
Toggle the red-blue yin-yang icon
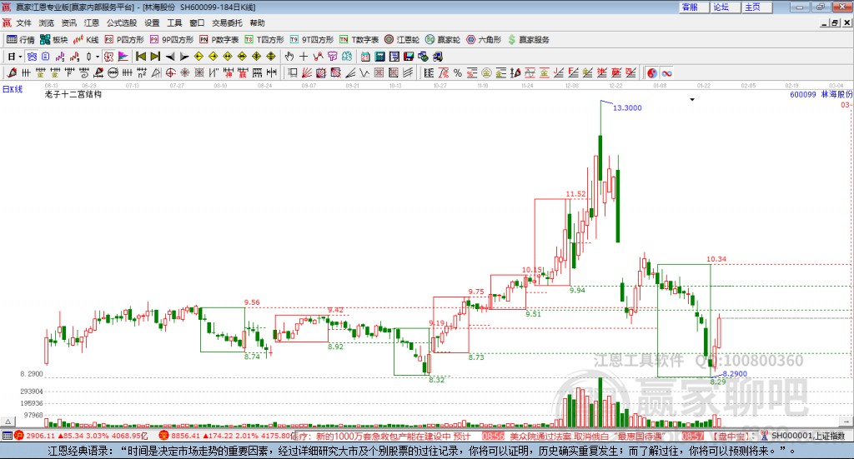[x=652, y=72]
